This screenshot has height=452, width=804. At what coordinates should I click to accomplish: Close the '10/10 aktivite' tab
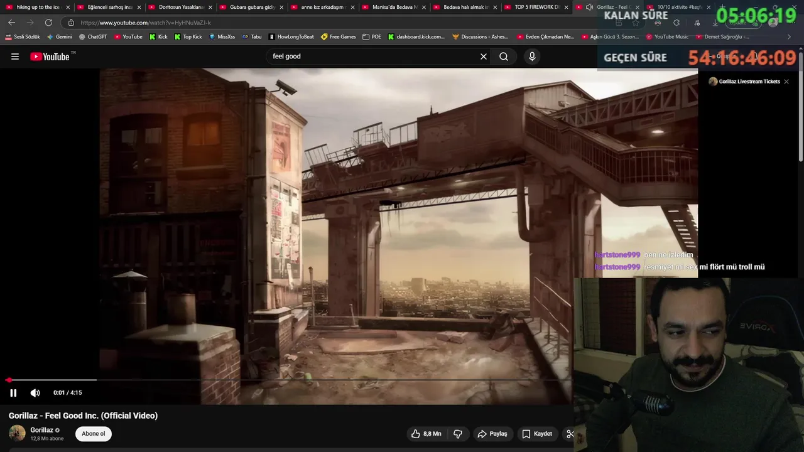pos(709,8)
